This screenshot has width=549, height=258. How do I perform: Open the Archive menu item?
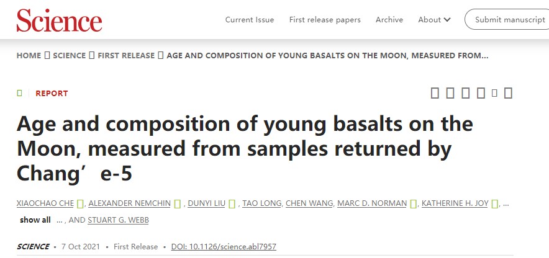coord(389,19)
